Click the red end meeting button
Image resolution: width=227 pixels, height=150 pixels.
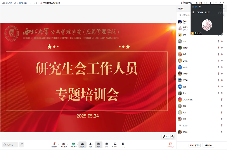pos(170,145)
